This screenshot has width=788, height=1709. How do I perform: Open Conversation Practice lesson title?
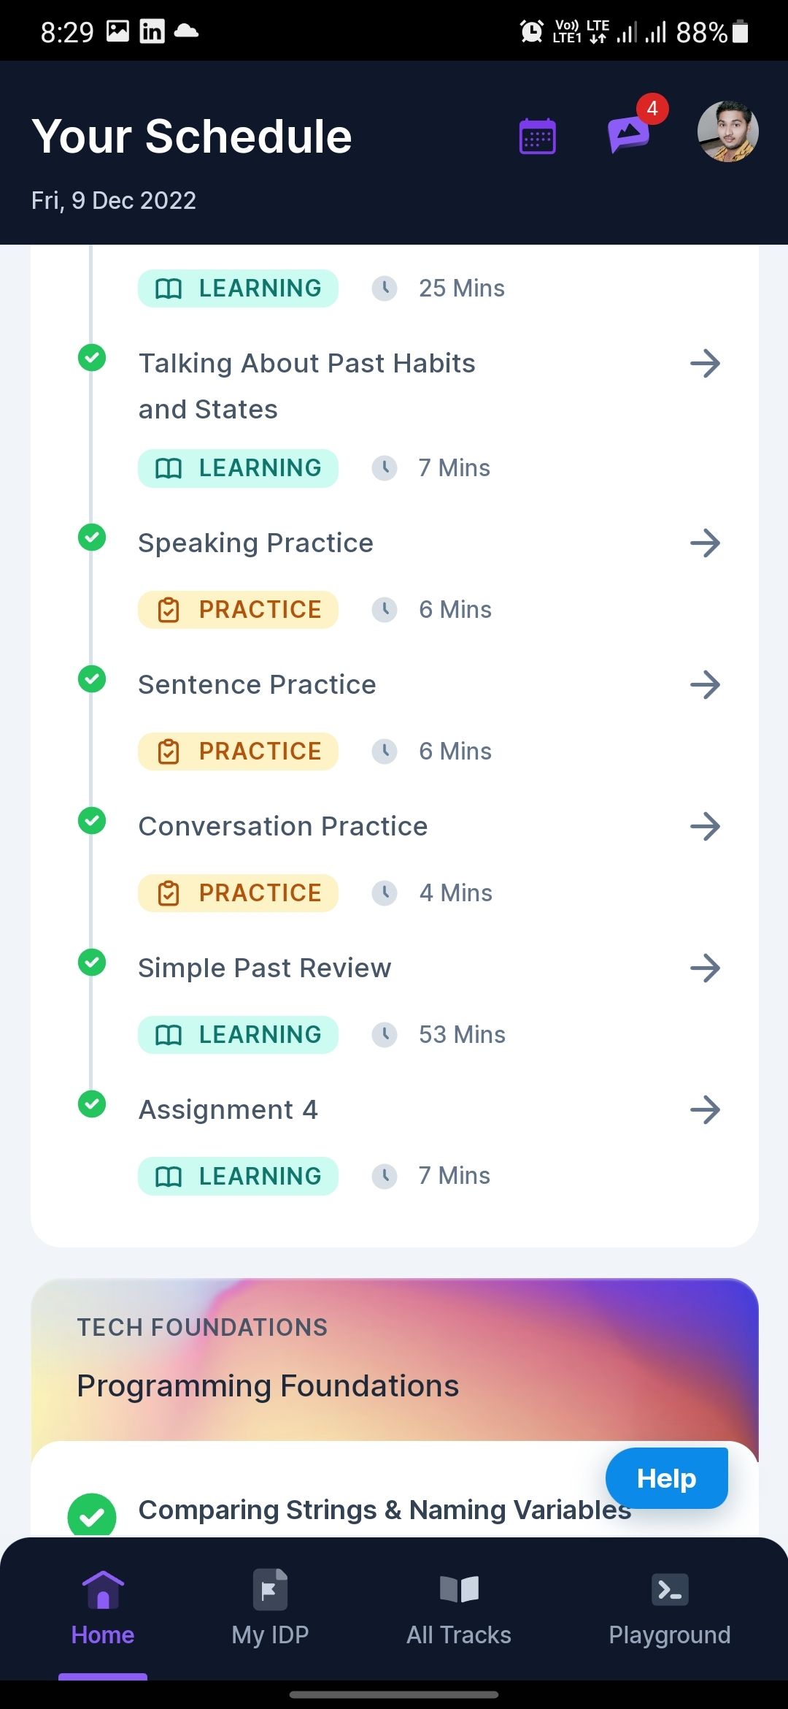[283, 826]
